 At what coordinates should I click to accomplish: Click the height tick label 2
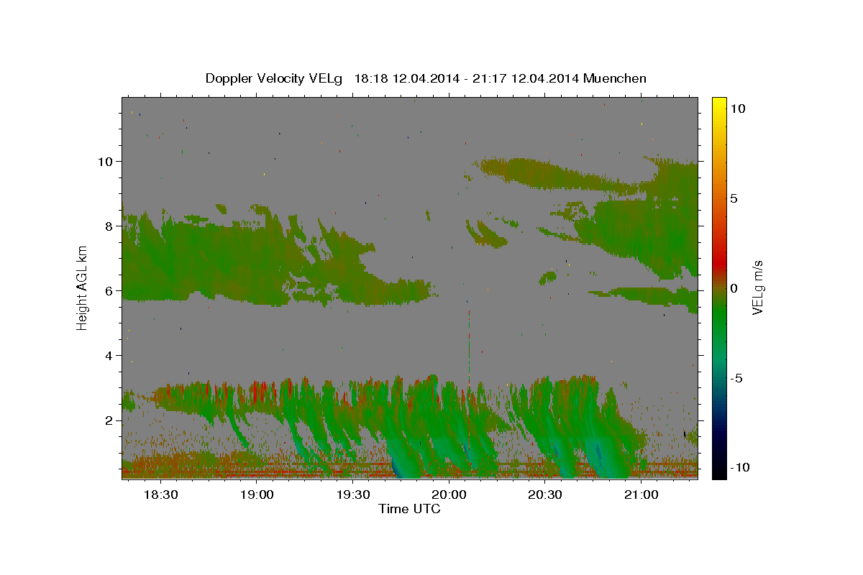[110, 420]
